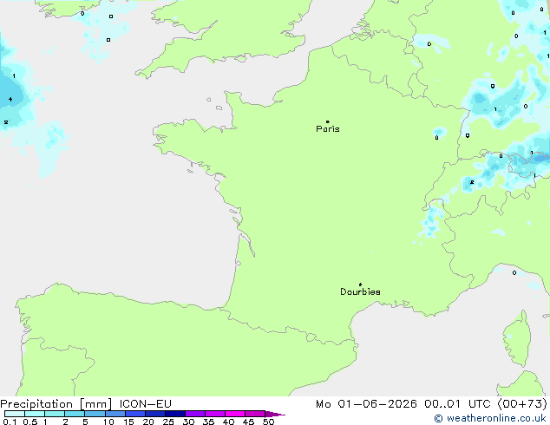550x425 pixels.
Task: Click the (00+73) forecast offset text
Action: [522, 404]
